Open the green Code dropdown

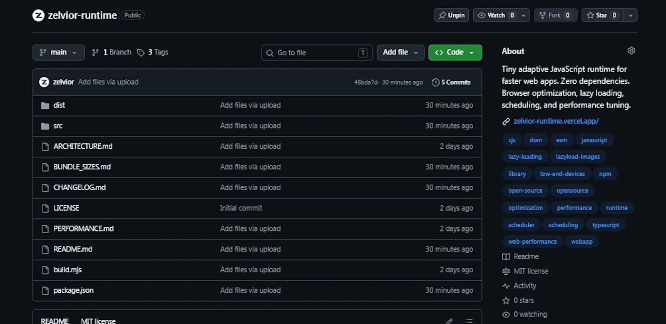[x=455, y=52]
